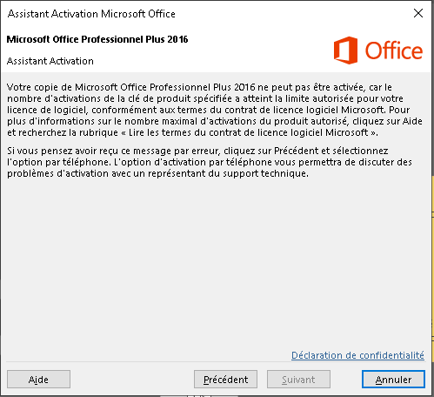The width and height of the screenshot is (434, 397).
Task: Click the "Assistant Activation" subtitle under the heading
Action: tap(50, 61)
